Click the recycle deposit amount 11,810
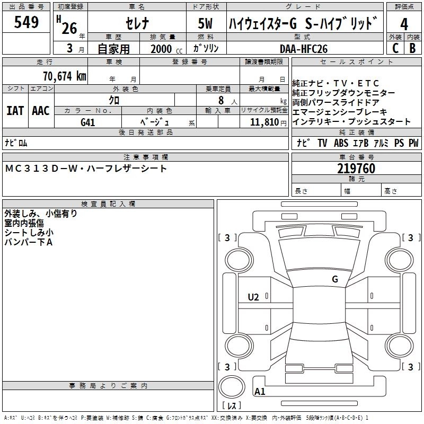This screenshot has width=424, height=424. pos(263,122)
